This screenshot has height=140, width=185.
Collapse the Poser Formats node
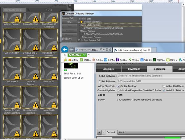81,31
